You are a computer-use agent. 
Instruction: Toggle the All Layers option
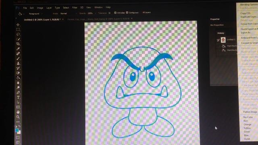(x=146, y=12)
